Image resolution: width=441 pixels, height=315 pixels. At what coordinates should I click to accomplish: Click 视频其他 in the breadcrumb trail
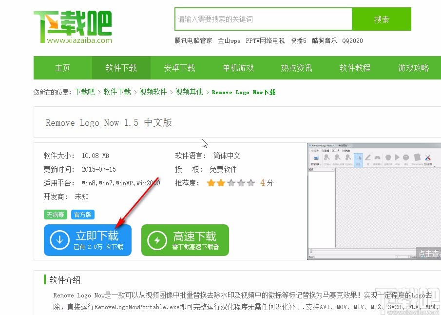pyautogui.click(x=189, y=92)
